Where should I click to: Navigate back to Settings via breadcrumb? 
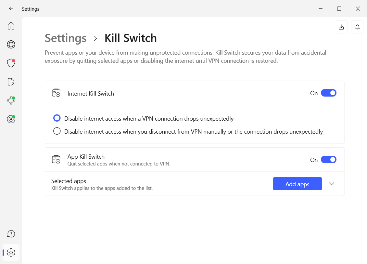(x=65, y=38)
